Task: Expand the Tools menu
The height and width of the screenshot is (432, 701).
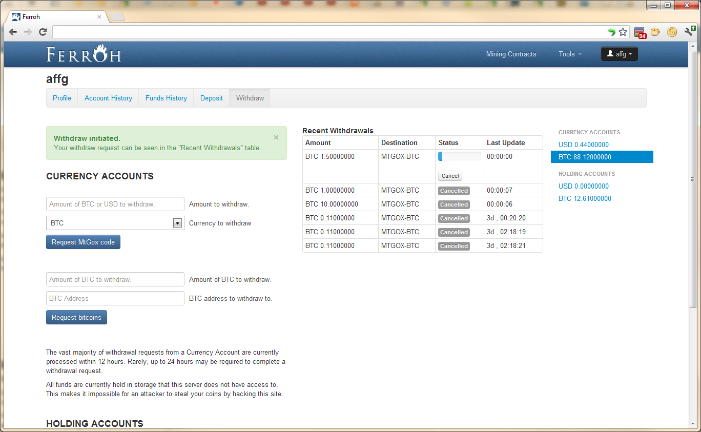Action: coord(570,54)
